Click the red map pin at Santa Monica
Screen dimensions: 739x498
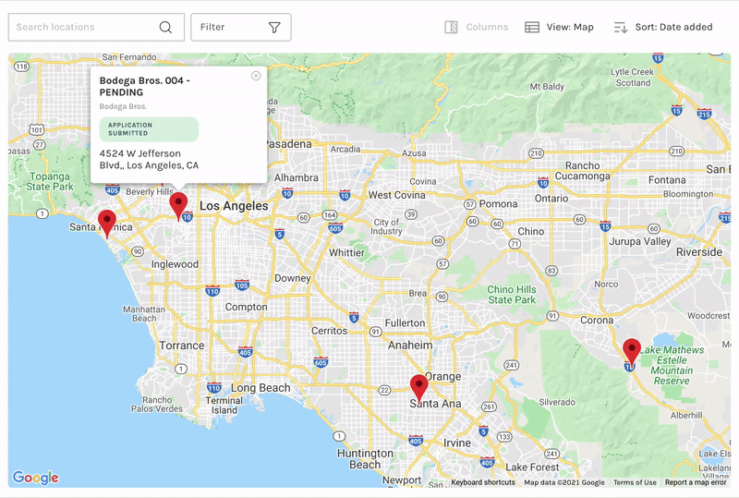[107, 224]
